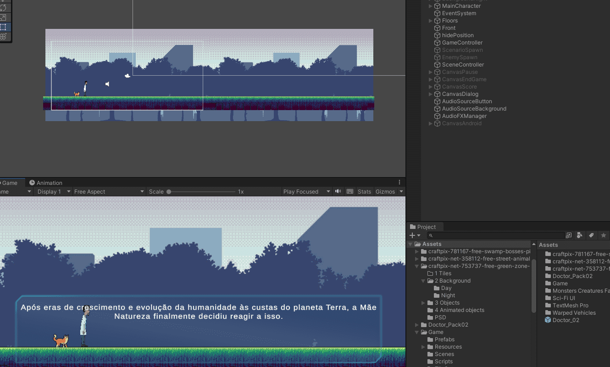Viewport: 610px width, 367px height.
Task: Click the Scale slider handle in Game view
Action: (169, 192)
